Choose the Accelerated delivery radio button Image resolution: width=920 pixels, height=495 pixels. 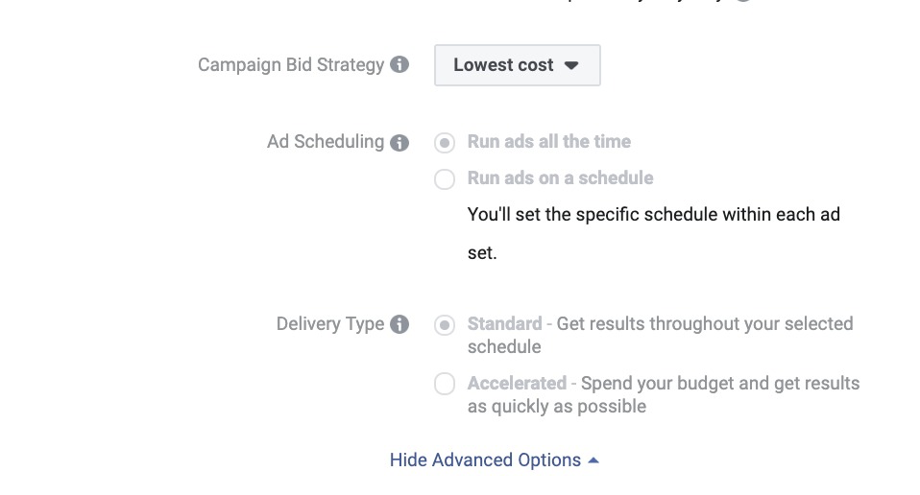click(x=445, y=384)
